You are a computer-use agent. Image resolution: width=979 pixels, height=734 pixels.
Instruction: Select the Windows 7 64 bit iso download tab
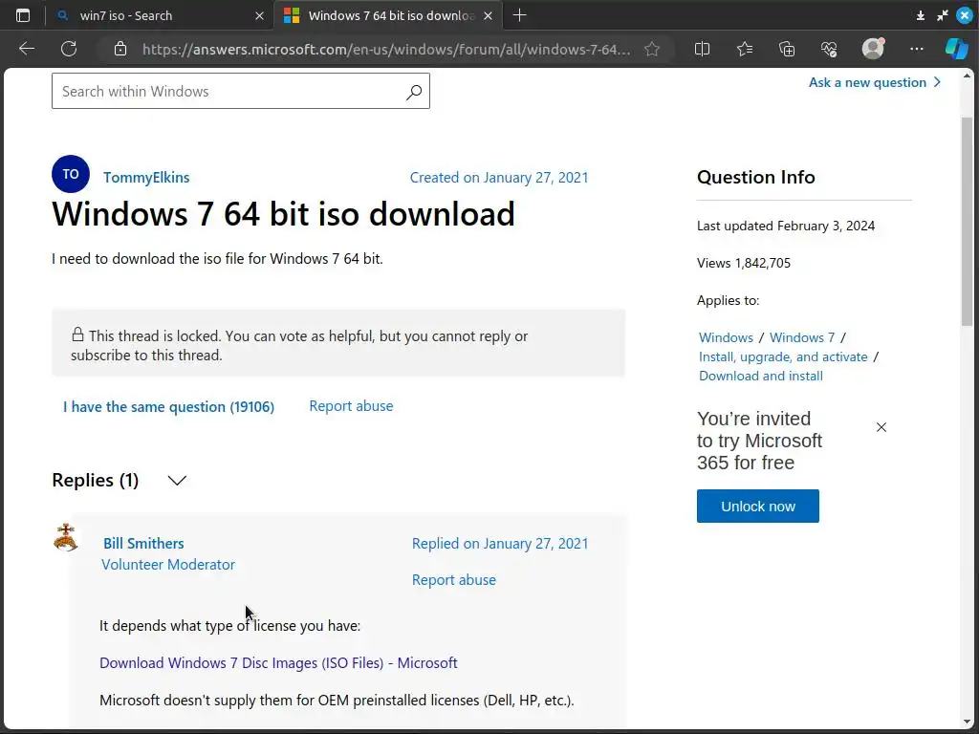pos(390,15)
